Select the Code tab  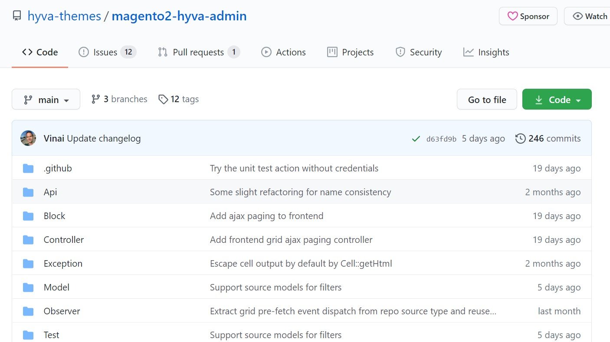tap(40, 52)
